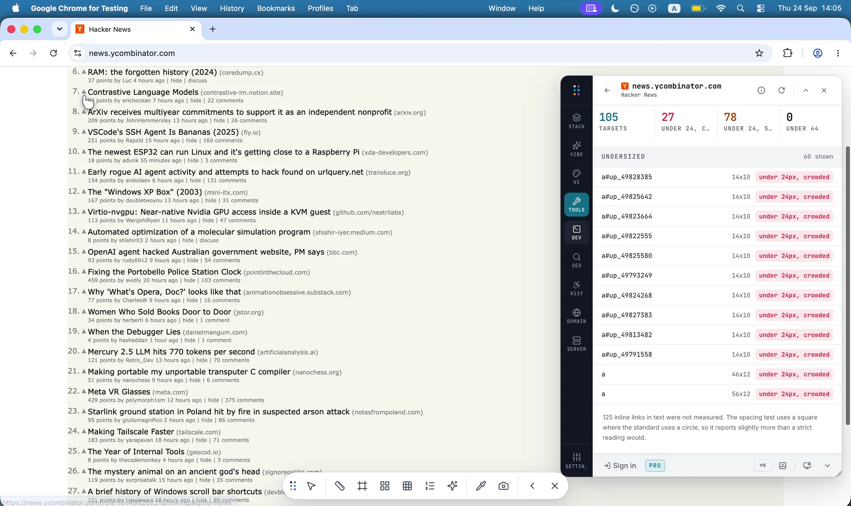Open the Server section
The image size is (851, 506).
tap(576, 344)
